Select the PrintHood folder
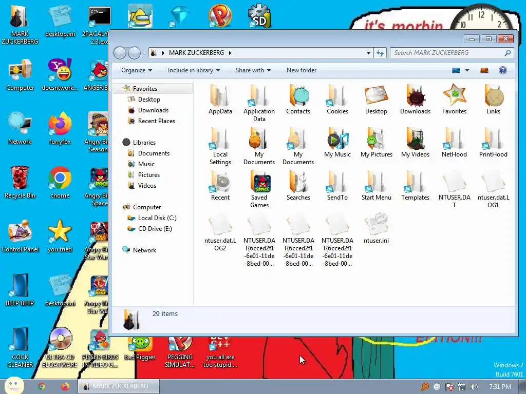 coord(493,143)
